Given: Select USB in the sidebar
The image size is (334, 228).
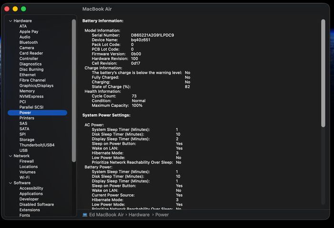Looking at the screenshot, I should pyautogui.click(x=23, y=151).
